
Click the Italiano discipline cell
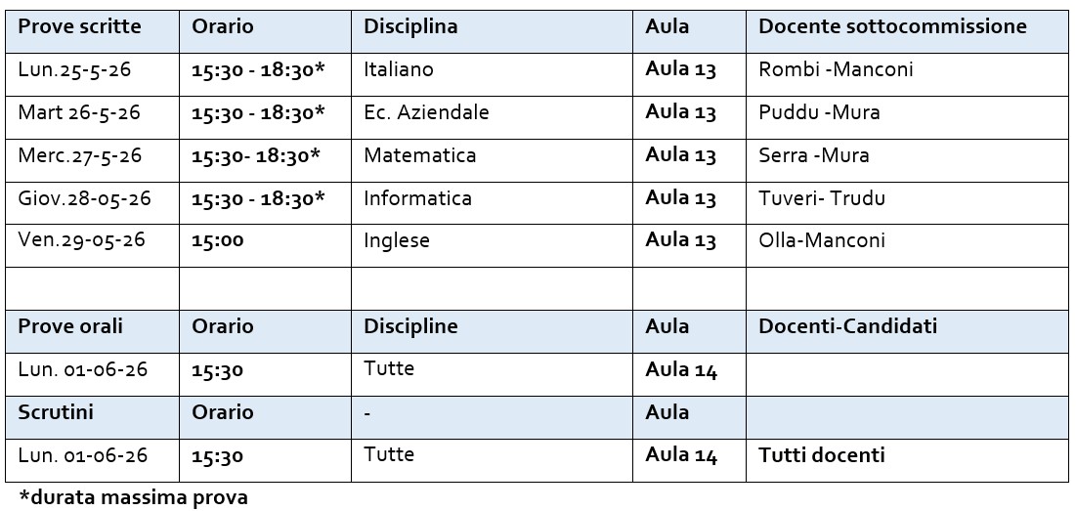492,75
